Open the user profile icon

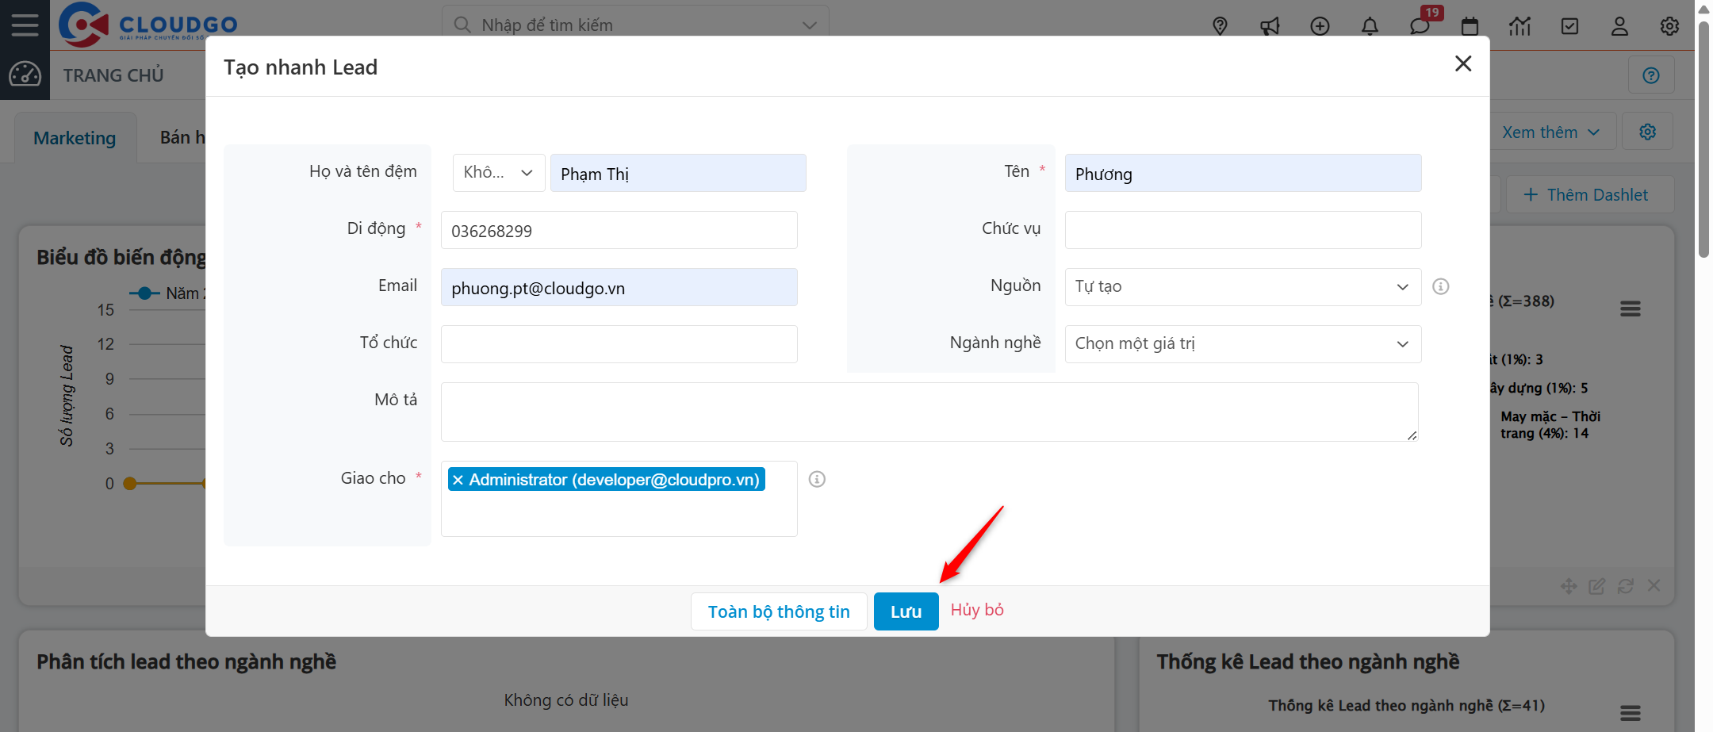click(x=1619, y=26)
